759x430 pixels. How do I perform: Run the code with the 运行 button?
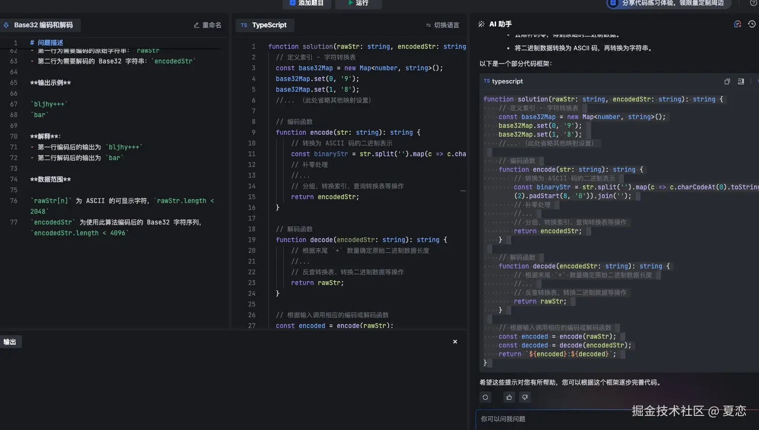[358, 3]
